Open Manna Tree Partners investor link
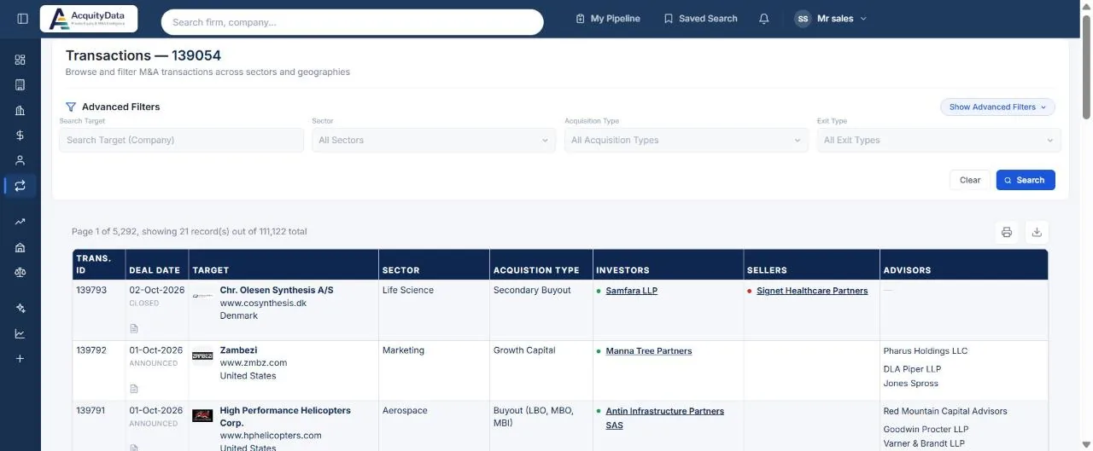The height and width of the screenshot is (451, 1093). click(649, 351)
